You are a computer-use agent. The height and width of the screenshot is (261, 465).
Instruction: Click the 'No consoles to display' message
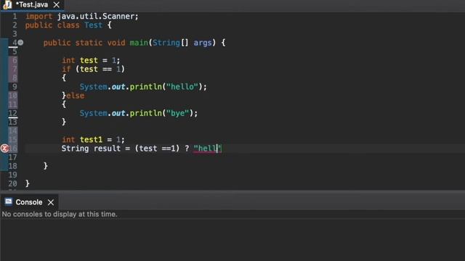(x=60, y=214)
